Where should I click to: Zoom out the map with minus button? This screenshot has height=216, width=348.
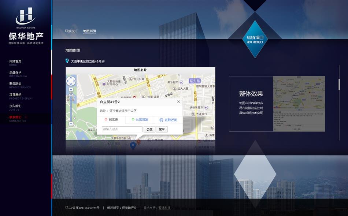coord(71,124)
